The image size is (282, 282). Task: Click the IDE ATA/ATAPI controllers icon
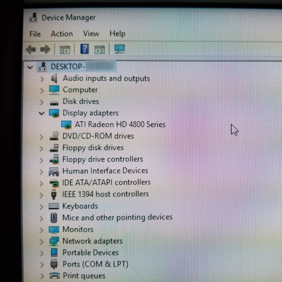pos(54,183)
